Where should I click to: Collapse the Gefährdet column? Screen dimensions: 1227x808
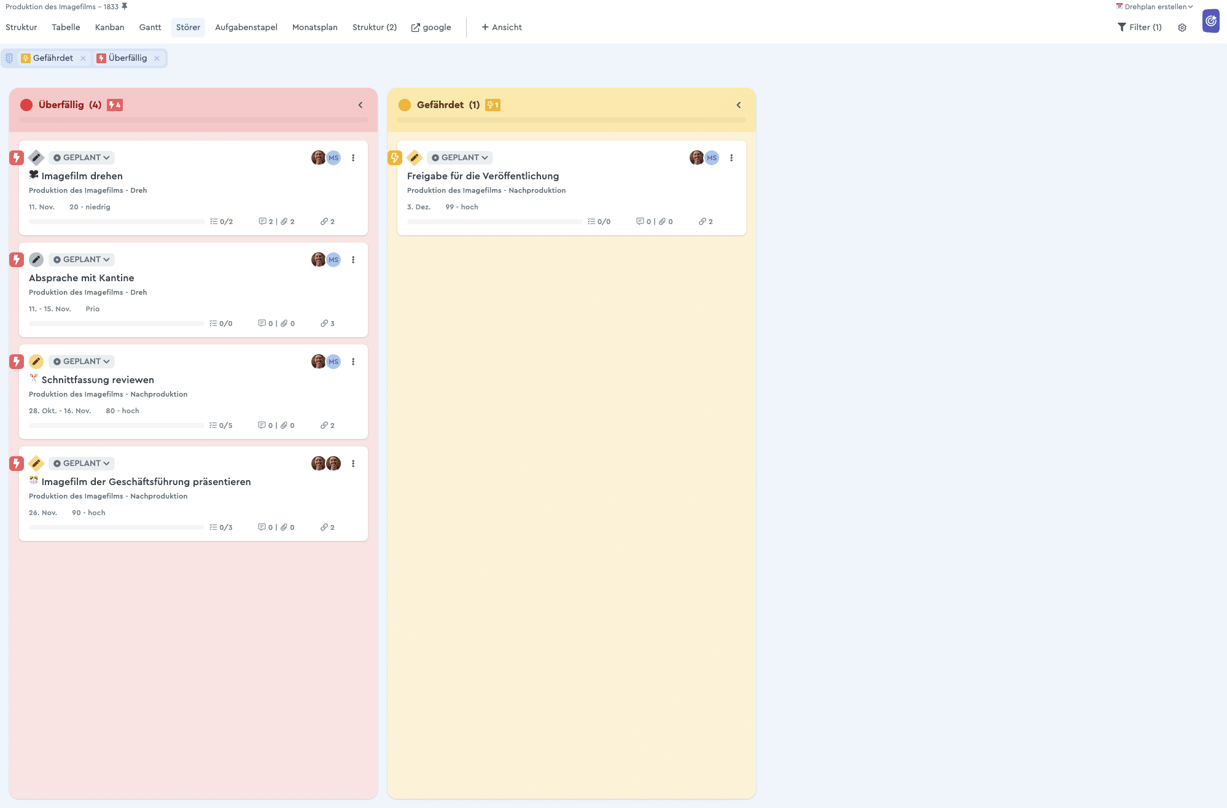[x=739, y=105]
